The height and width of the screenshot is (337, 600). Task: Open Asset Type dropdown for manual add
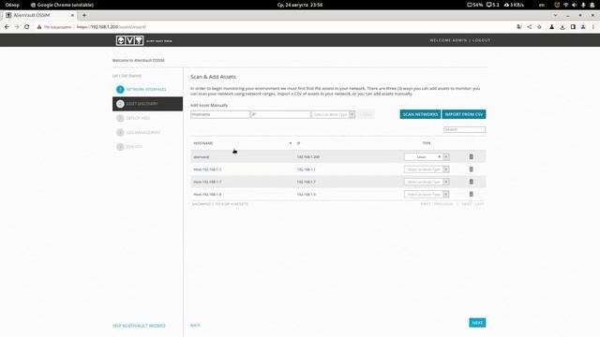click(334, 114)
